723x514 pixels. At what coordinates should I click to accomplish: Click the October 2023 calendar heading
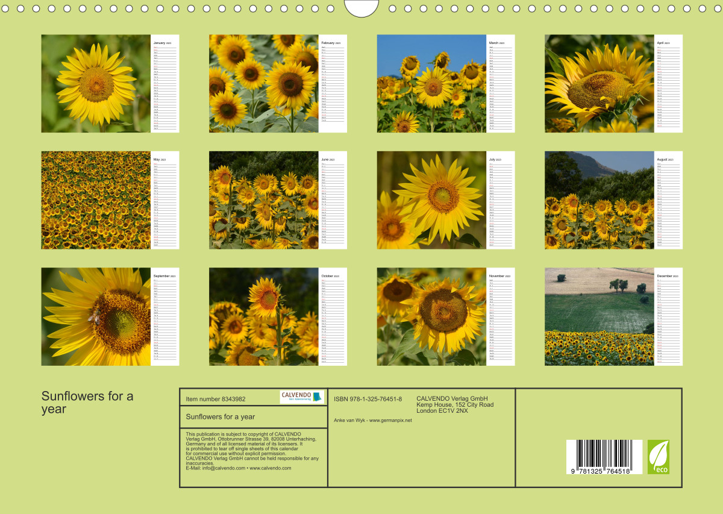click(330, 277)
